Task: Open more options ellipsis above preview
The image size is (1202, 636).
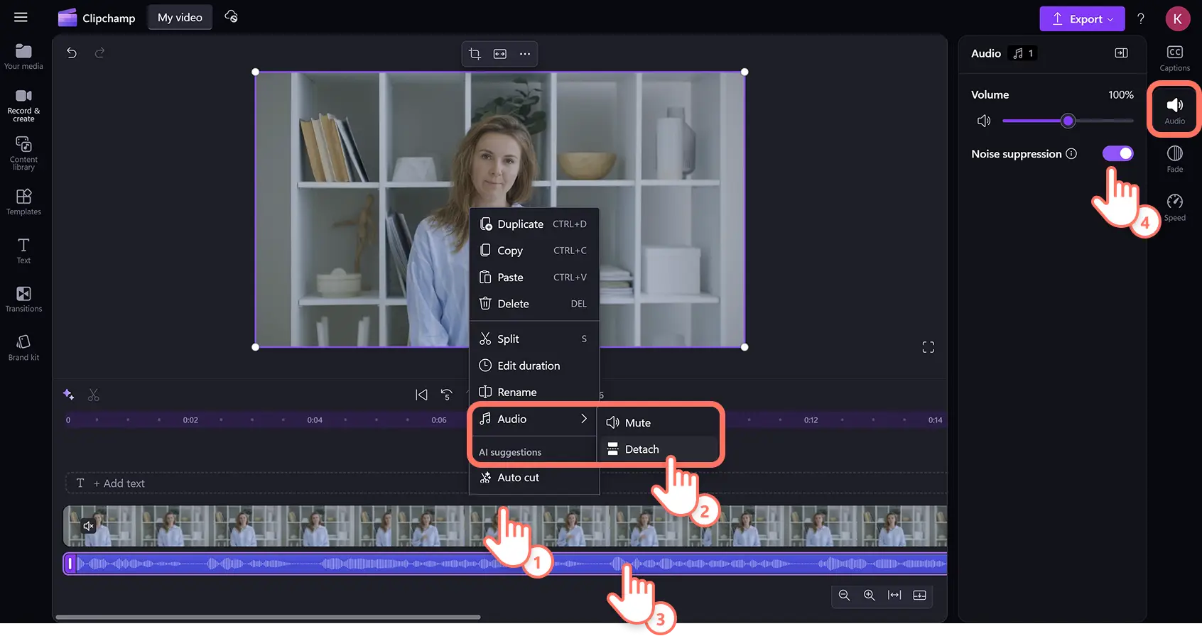Action: (525, 54)
